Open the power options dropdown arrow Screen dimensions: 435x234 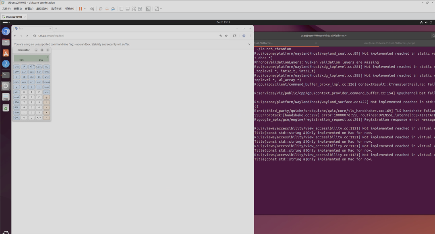(85, 9)
